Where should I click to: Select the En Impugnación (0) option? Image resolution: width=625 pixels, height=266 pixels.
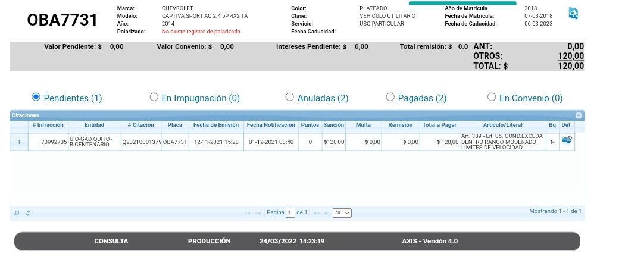(x=154, y=97)
